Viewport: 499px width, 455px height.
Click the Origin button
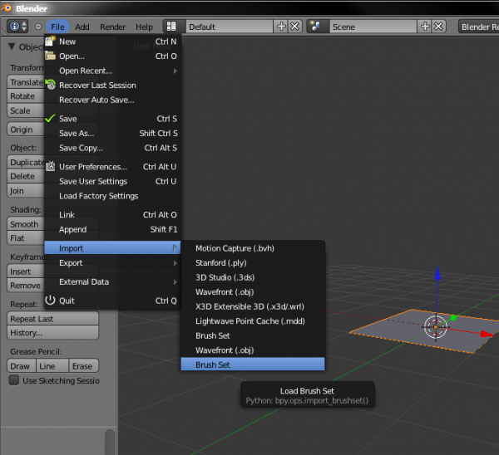click(x=26, y=130)
